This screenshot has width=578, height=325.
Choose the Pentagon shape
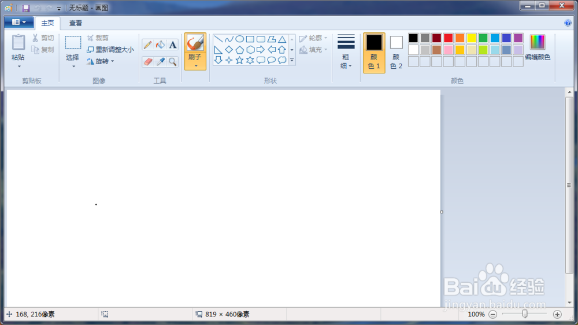click(x=240, y=49)
